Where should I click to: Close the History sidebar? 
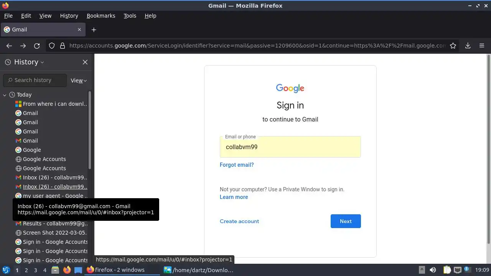click(85, 62)
